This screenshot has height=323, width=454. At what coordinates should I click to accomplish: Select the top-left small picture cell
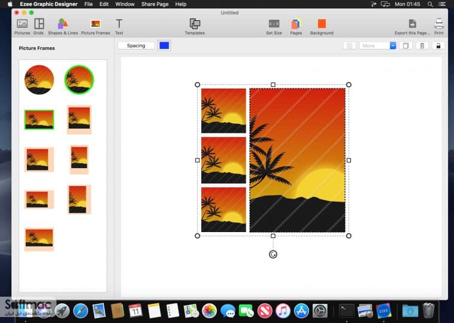(223, 111)
